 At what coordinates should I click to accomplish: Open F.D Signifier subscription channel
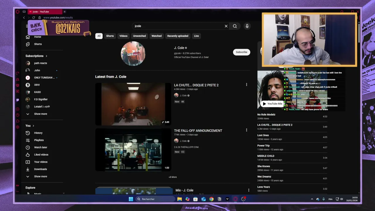point(41,99)
